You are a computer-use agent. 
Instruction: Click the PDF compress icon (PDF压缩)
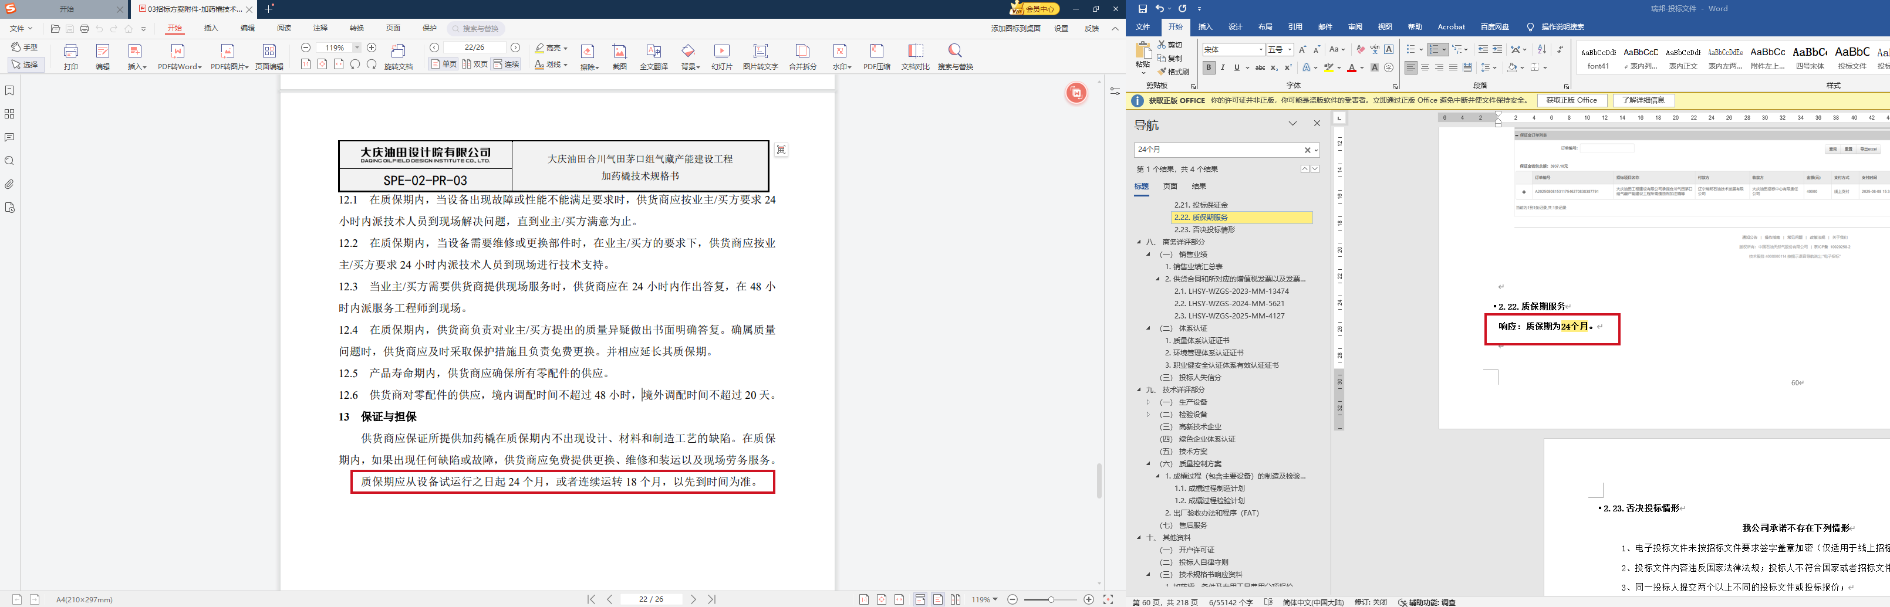(877, 56)
